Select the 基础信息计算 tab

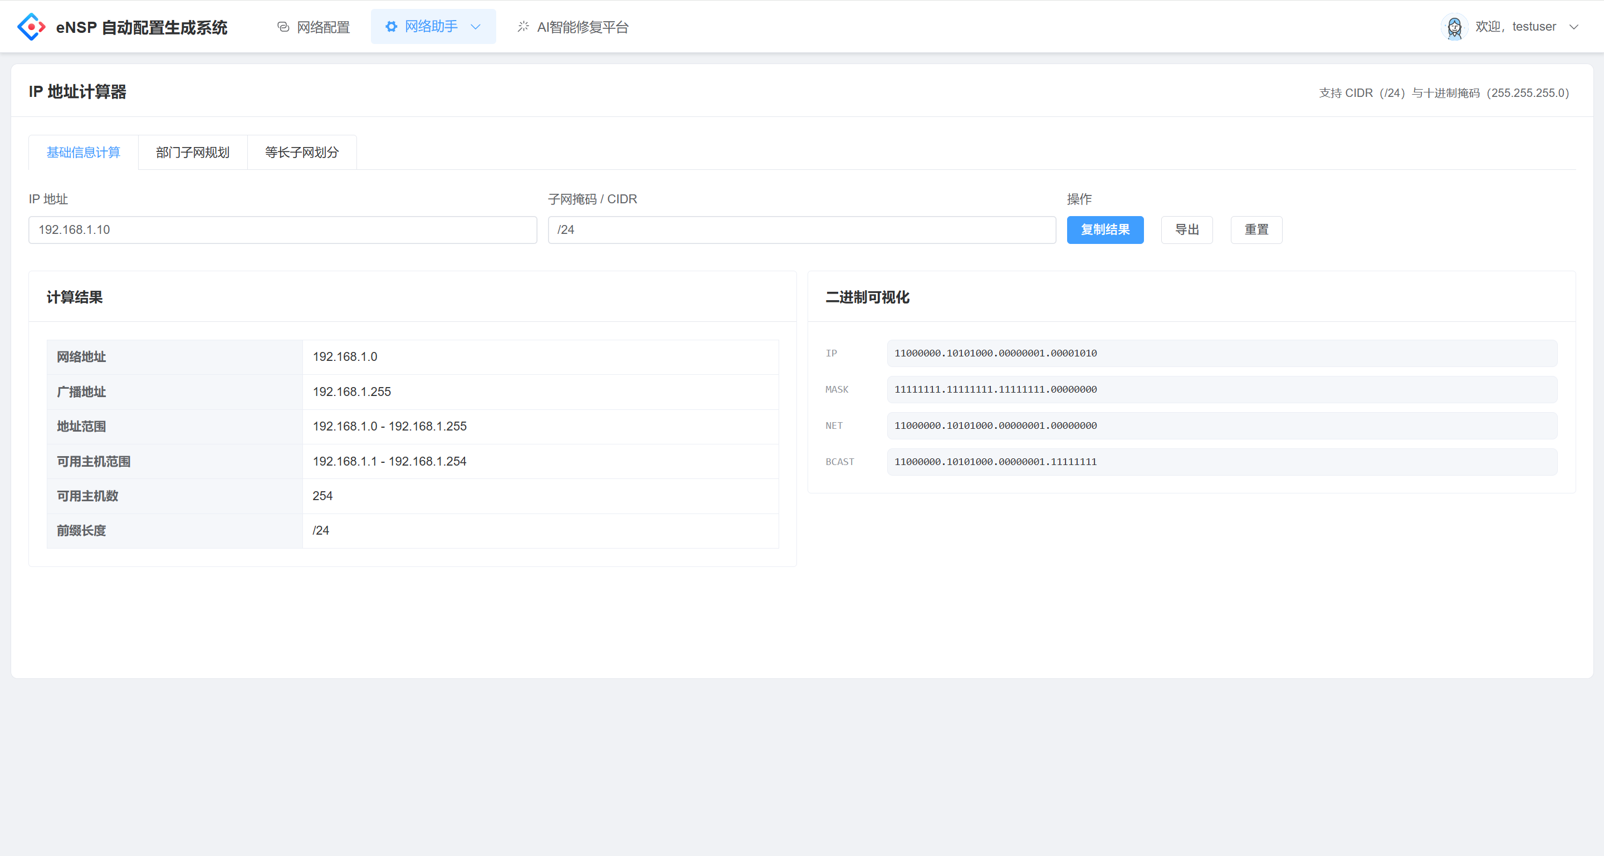tap(84, 153)
